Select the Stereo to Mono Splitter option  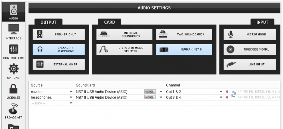pyautogui.click(x=125, y=49)
